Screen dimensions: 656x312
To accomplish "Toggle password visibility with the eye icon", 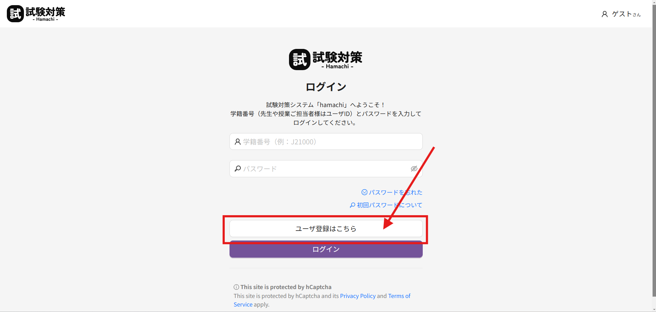I will tap(414, 169).
